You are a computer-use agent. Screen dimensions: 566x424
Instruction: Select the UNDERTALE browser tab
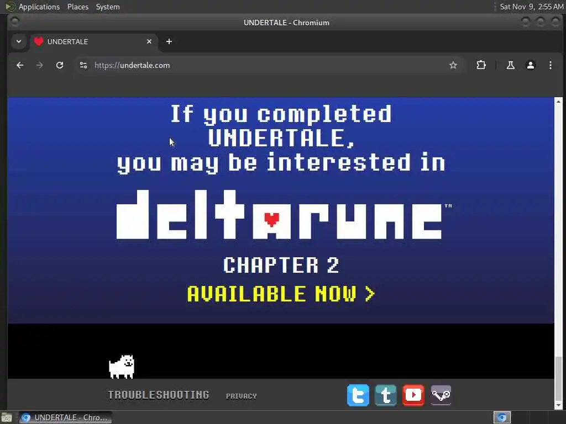[94, 41]
